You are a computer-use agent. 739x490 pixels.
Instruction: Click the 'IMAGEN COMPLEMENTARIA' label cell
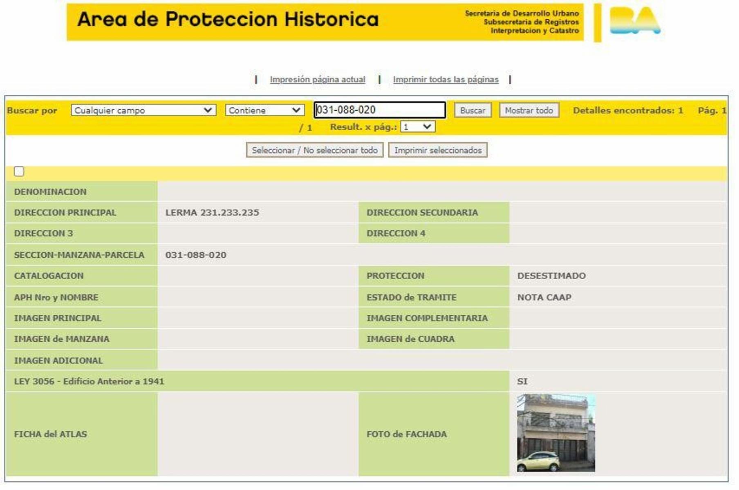[434, 318]
